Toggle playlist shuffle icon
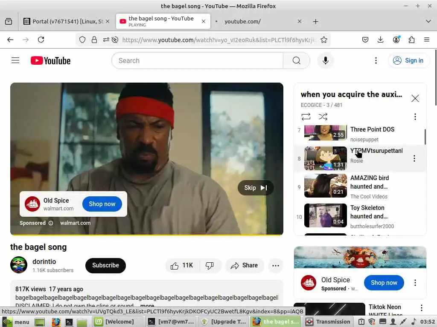Screen dimensions: 437x327 pos(323,117)
